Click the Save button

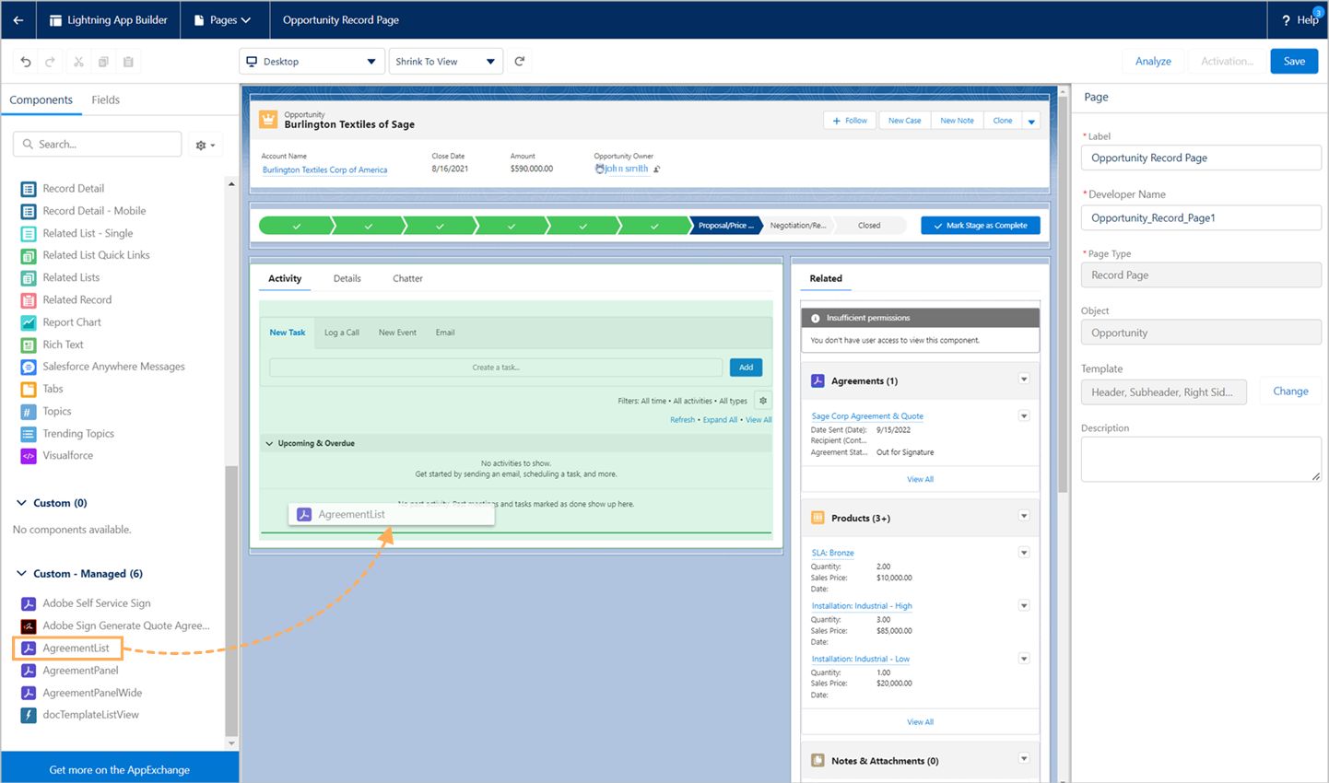click(1294, 62)
